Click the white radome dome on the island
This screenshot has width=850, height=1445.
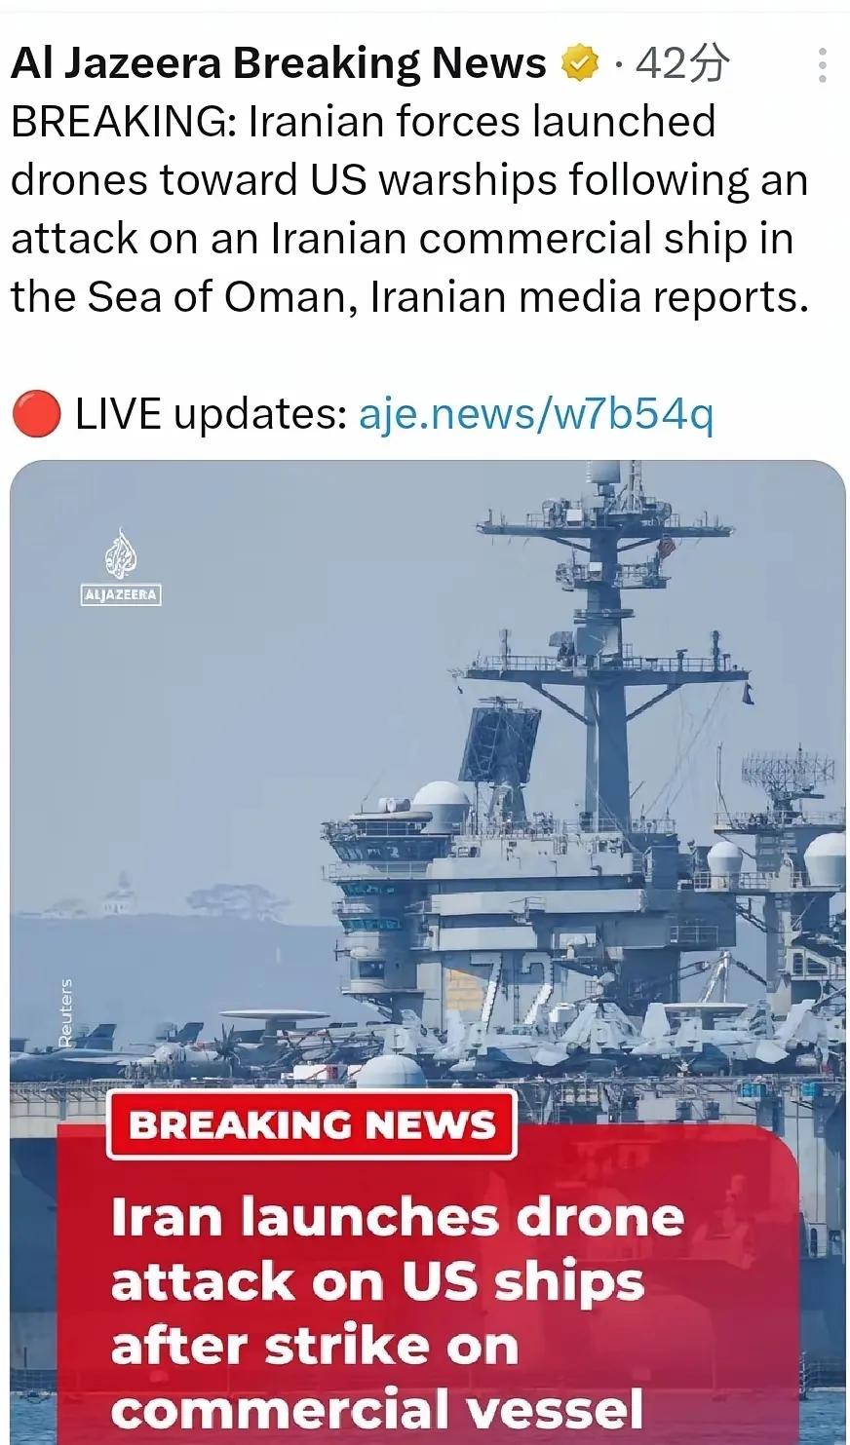click(x=442, y=805)
